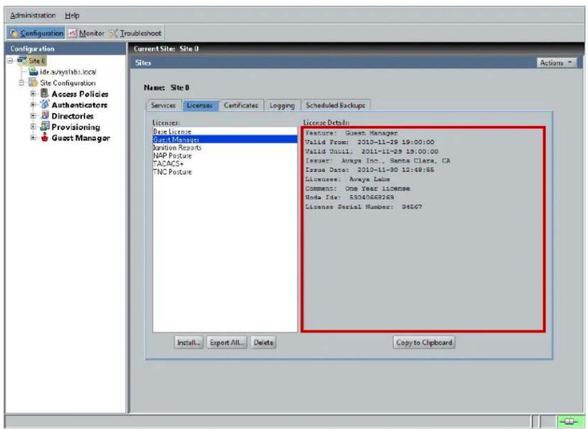The height and width of the screenshot is (429, 588).
Task: Expand the Directories node
Action: click(x=33, y=116)
